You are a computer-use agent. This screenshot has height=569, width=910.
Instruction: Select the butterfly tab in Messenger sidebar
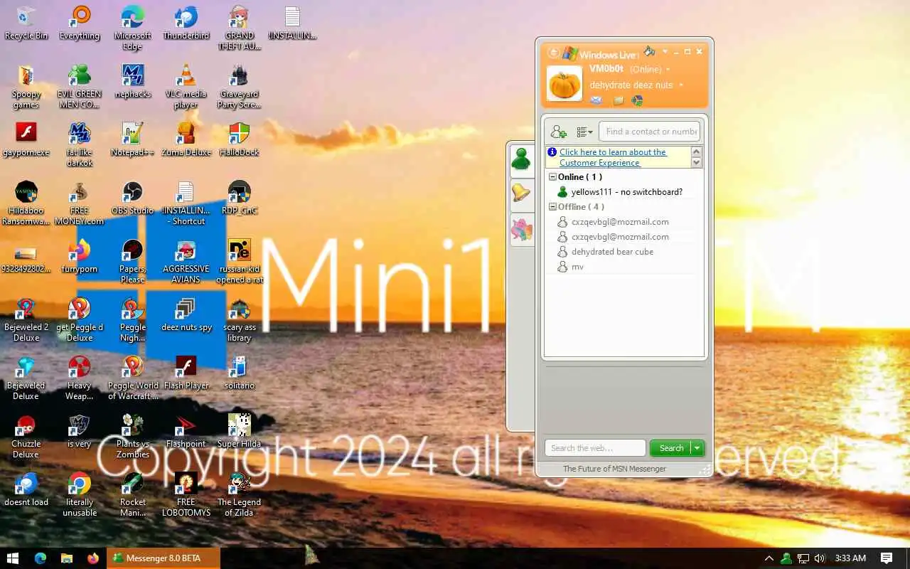522,230
